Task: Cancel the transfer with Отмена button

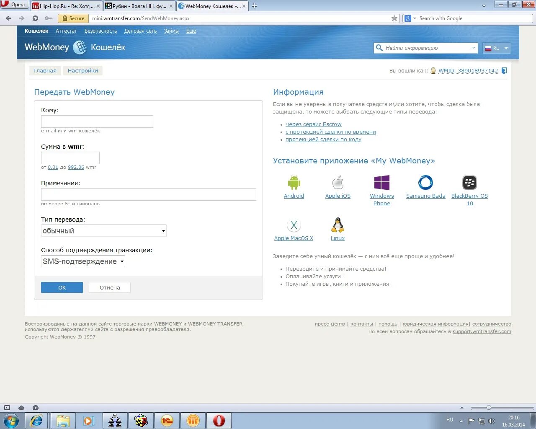Action: tap(110, 287)
